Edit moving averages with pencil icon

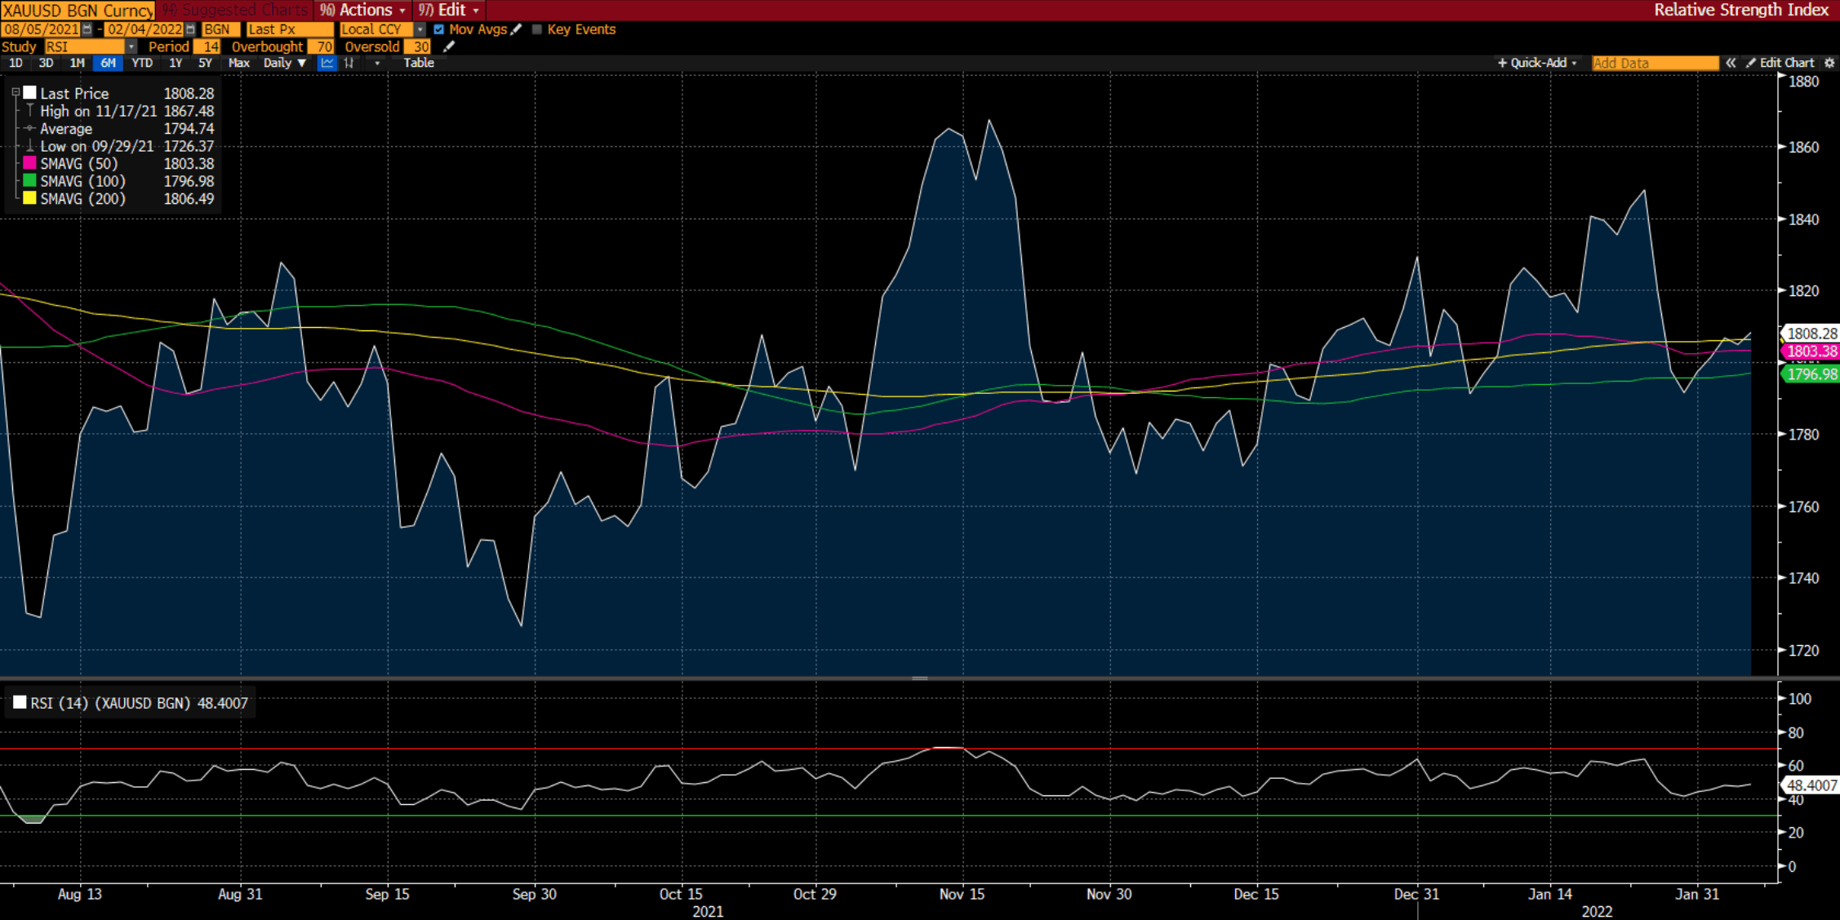tap(516, 29)
